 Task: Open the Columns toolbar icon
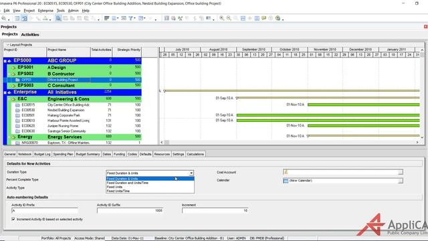114,18
